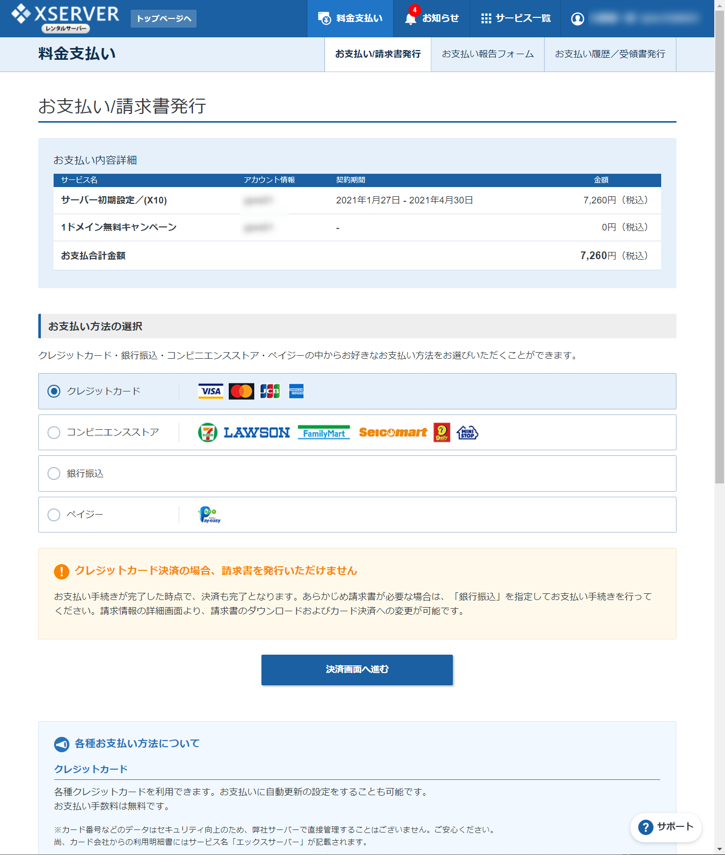Click the VISA card logo

click(x=211, y=391)
